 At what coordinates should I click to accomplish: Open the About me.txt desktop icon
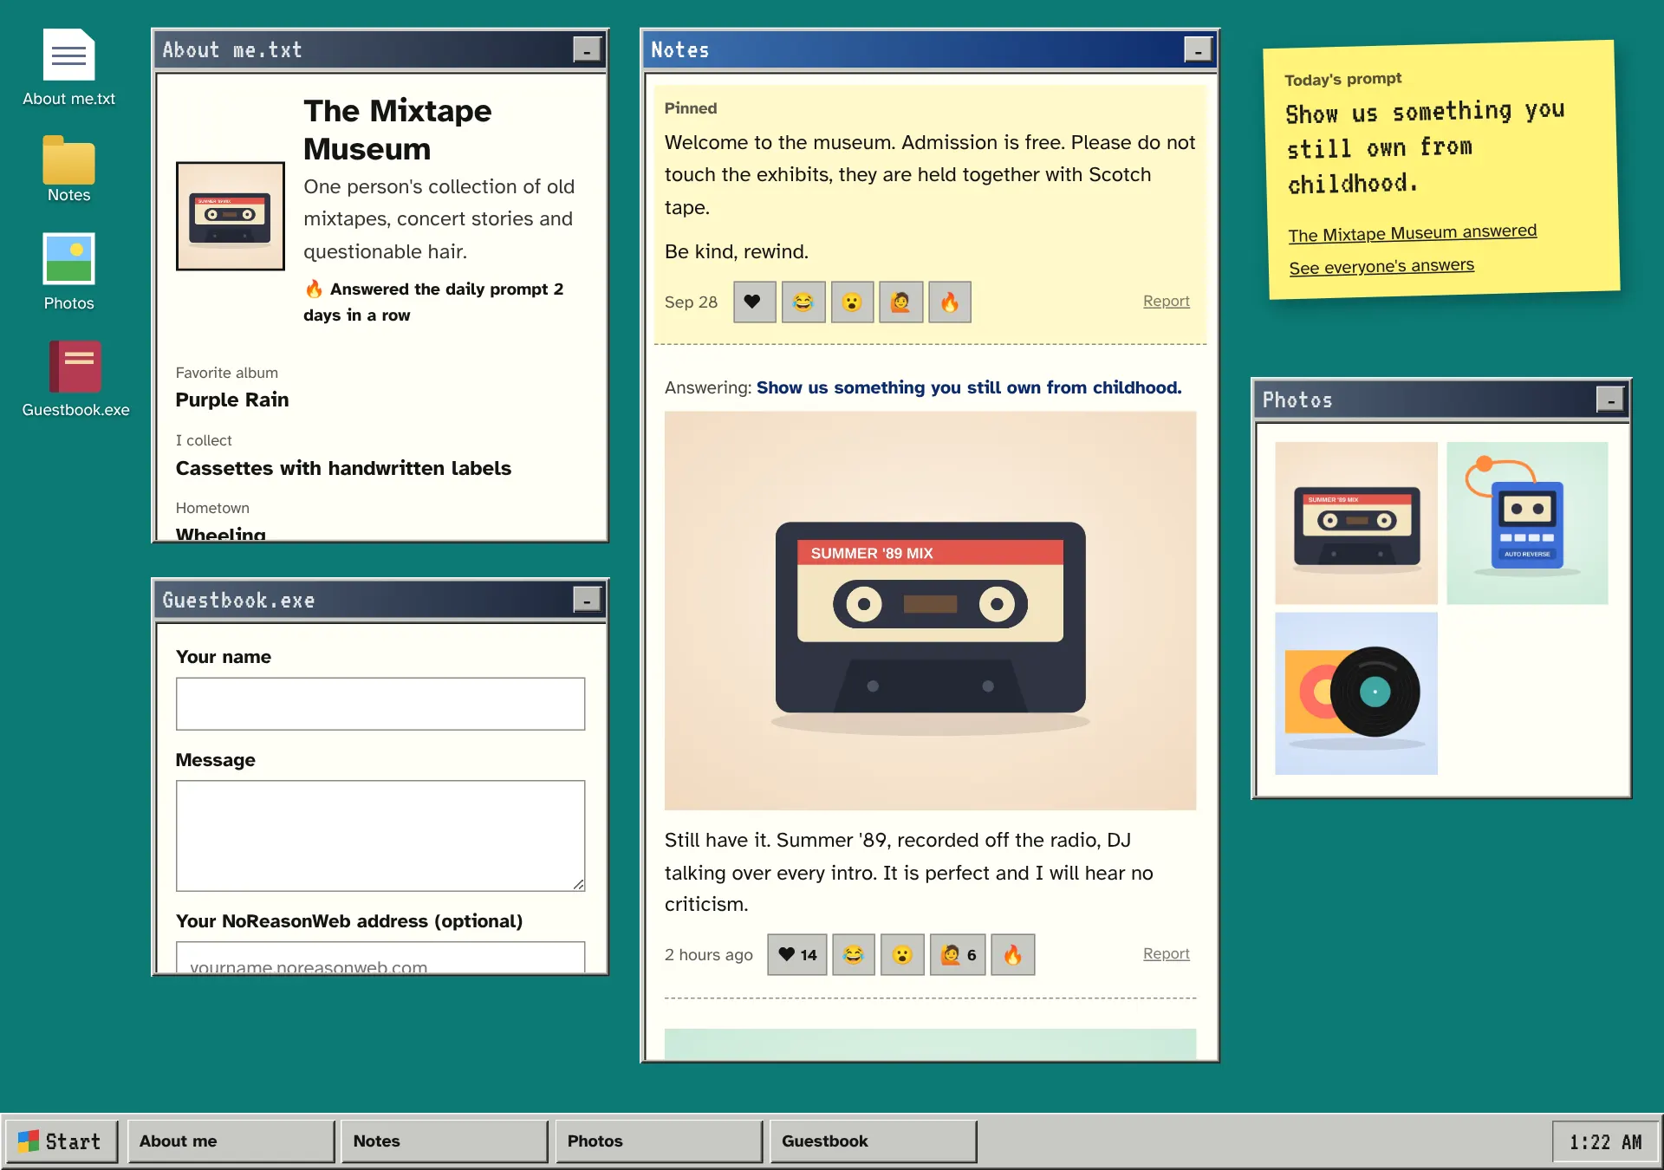(x=68, y=68)
